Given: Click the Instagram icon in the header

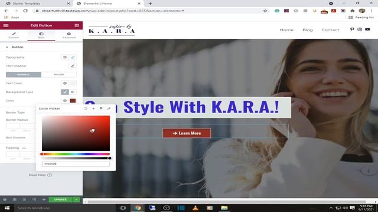Looking at the screenshot, I should [360, 29].
